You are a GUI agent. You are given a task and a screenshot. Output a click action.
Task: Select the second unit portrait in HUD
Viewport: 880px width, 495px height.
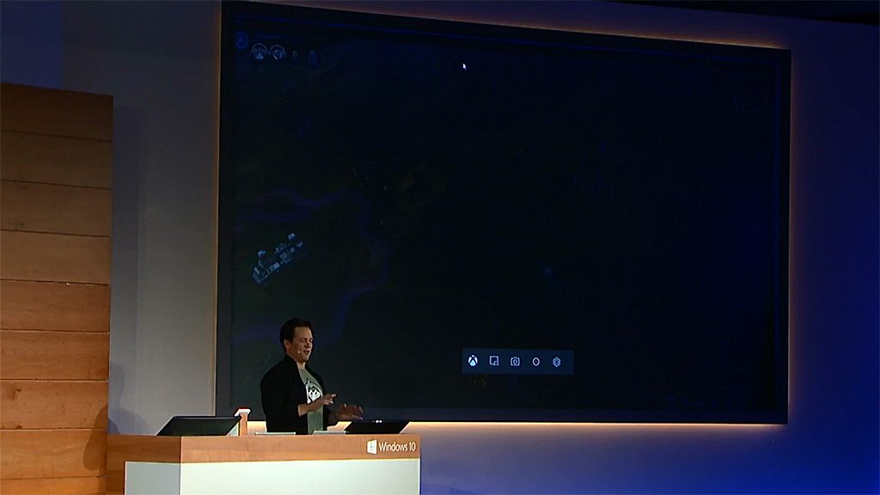(x=278, y=52)
